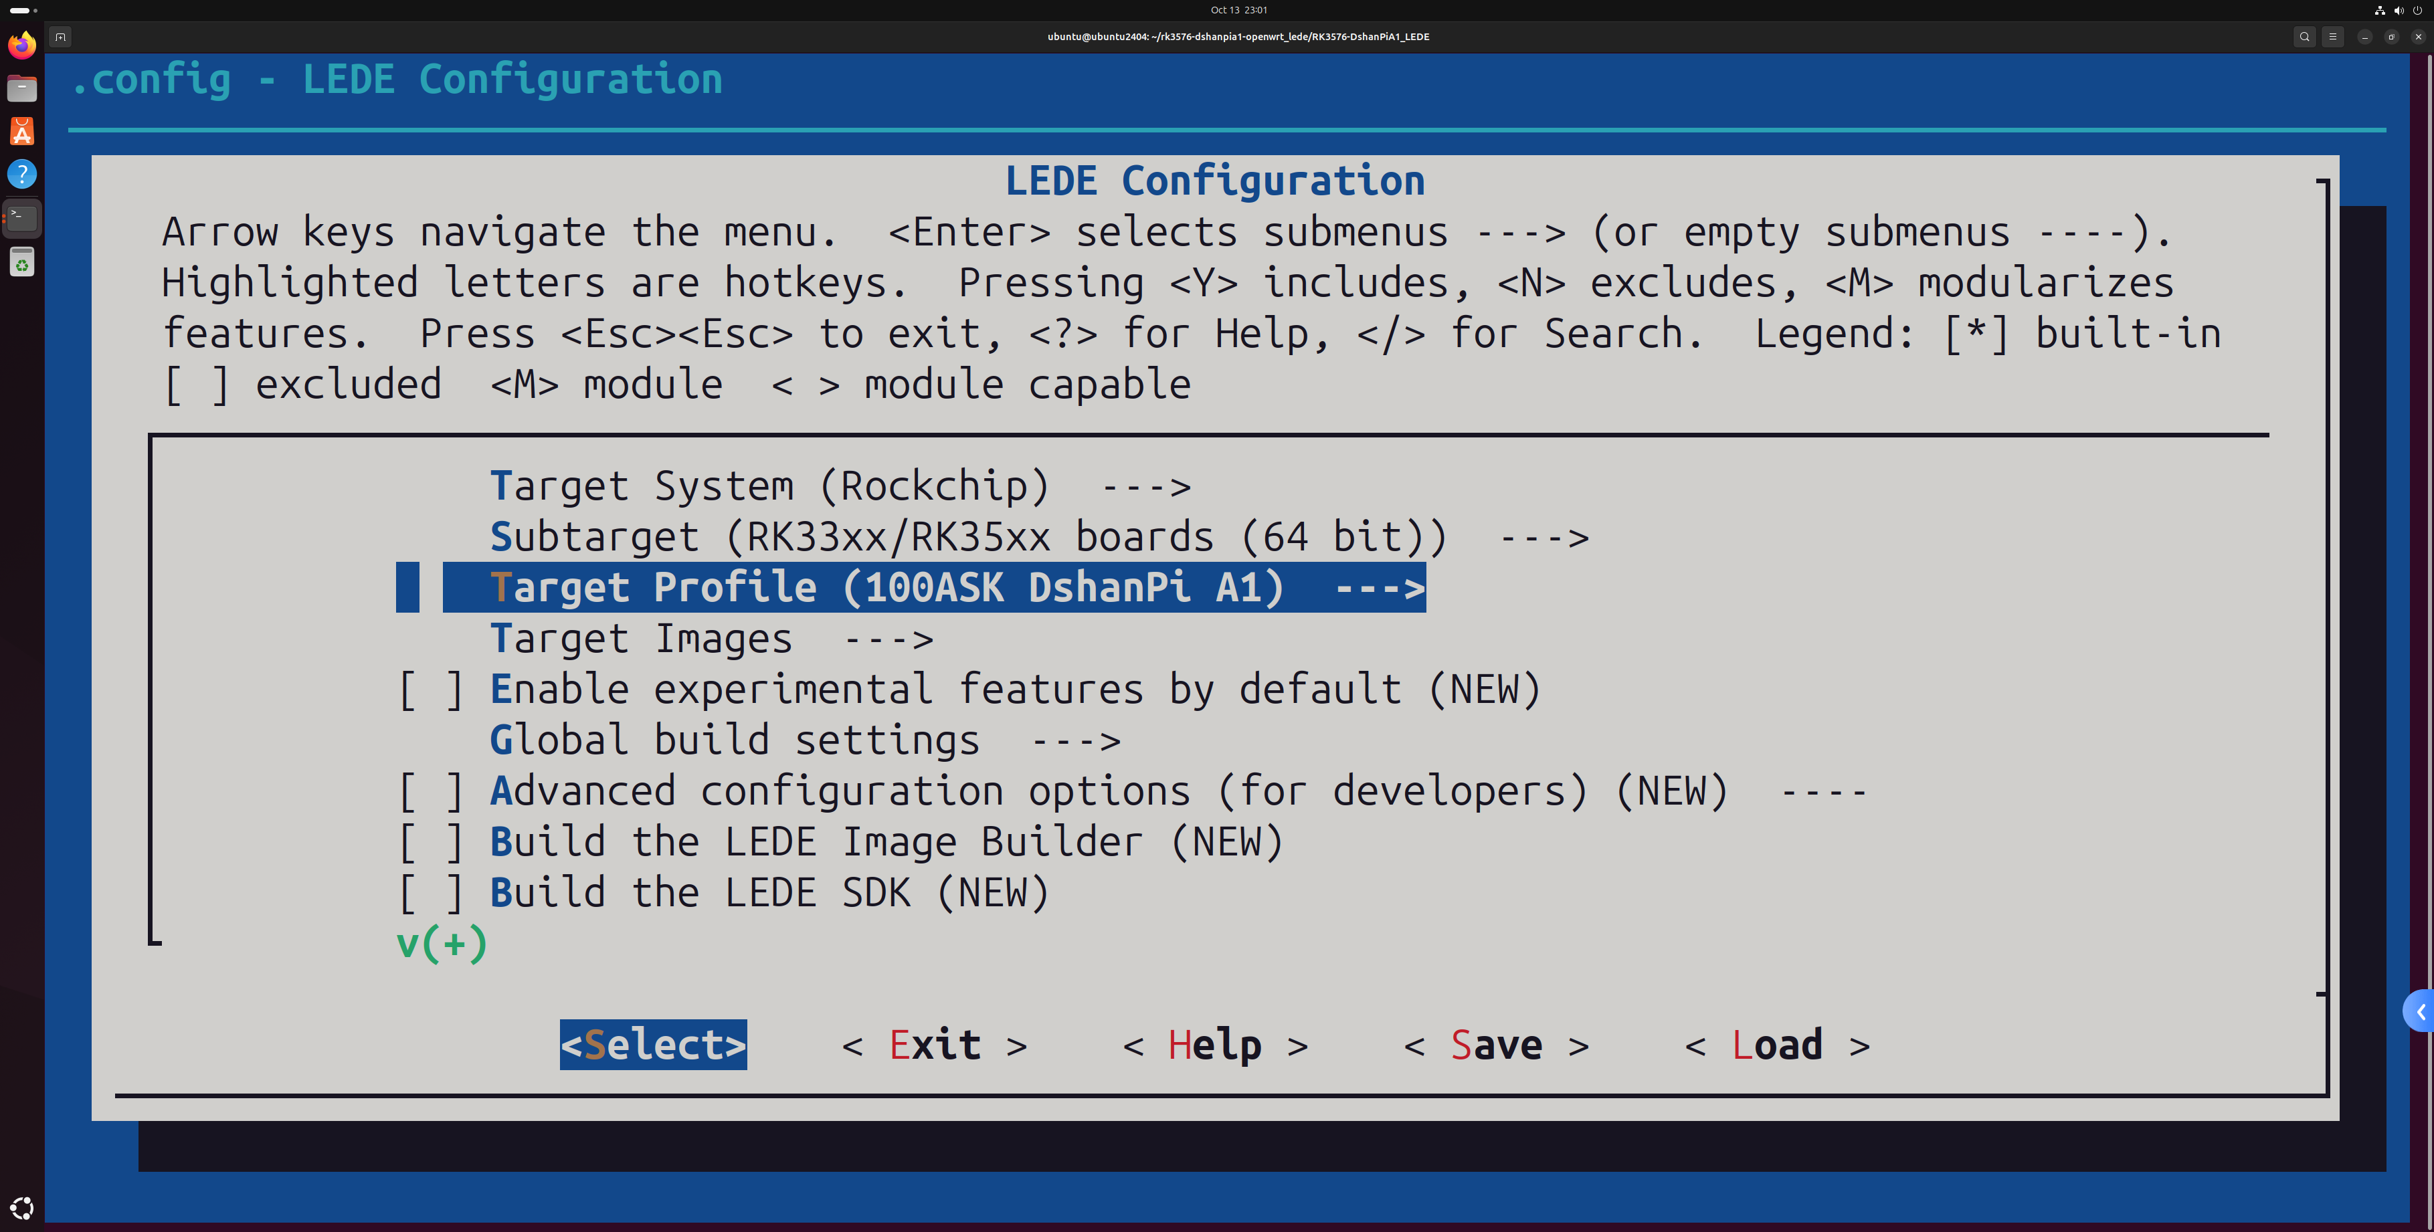The width and height of the screenshot is (2434, 1232).
Task: Open Ubuntu App Center icon
Action: click(21, 131)
